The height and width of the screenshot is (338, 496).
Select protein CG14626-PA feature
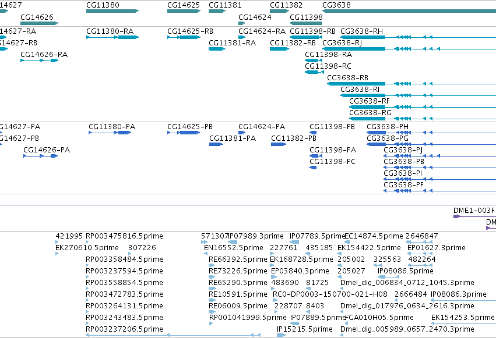(40, 156)
